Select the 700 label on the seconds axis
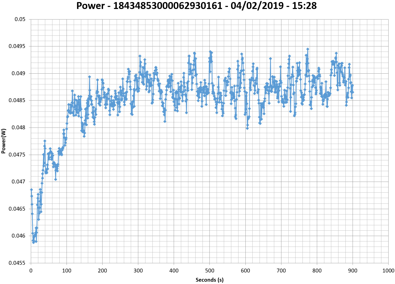This screenshot has height=284, width=395. tap(281, 271)
